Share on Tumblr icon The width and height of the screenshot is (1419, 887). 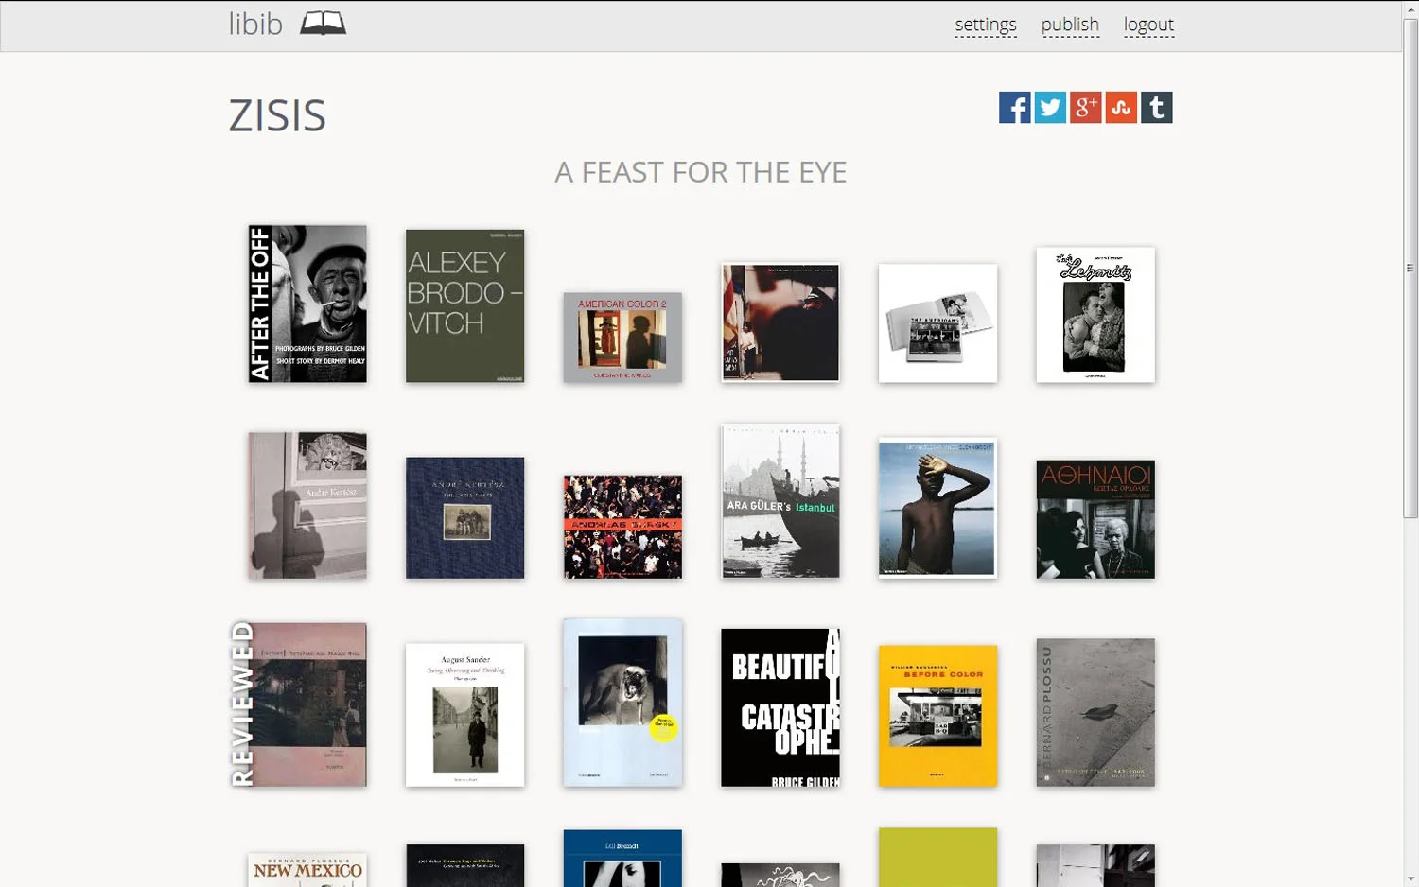click(1156, 108)
